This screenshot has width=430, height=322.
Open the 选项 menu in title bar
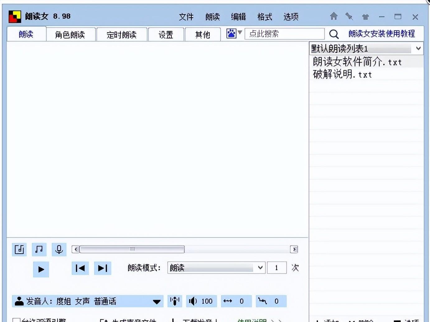291,17
